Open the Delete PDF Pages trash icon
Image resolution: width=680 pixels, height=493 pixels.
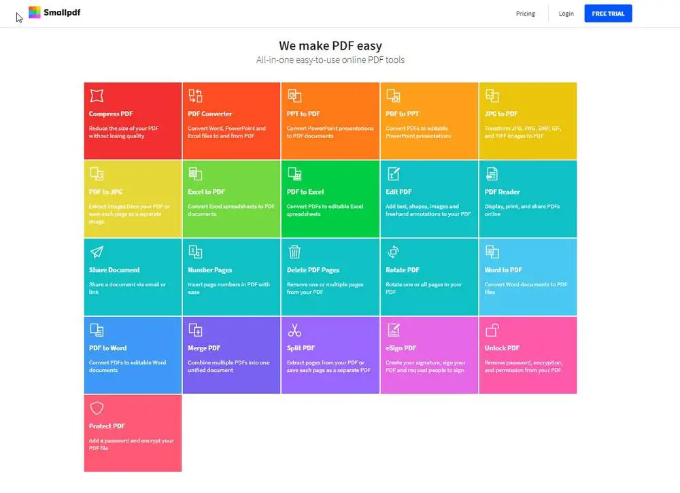tap(294, 252)
